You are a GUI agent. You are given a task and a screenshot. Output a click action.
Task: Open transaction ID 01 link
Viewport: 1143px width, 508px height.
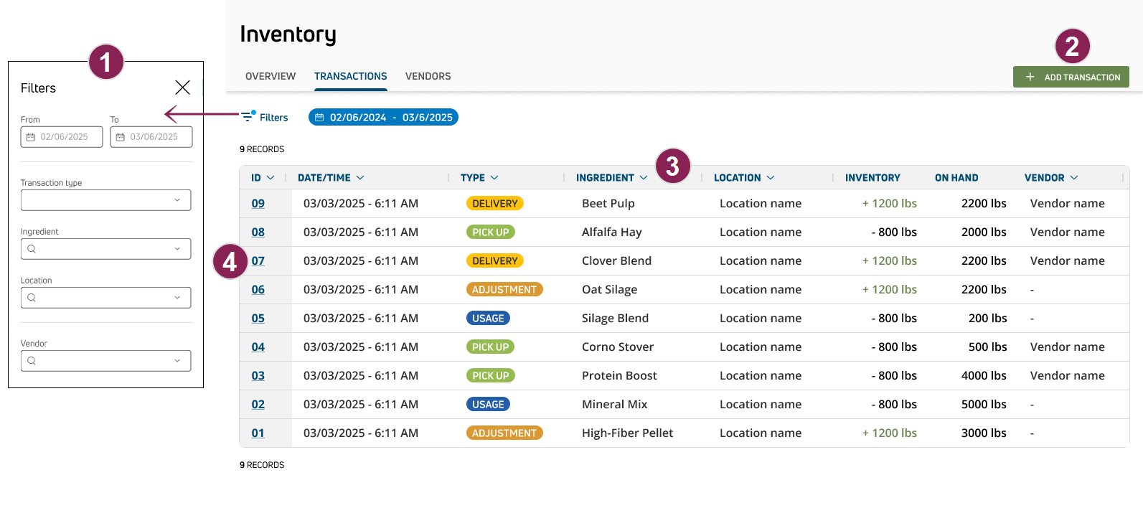tap(258, 433)
